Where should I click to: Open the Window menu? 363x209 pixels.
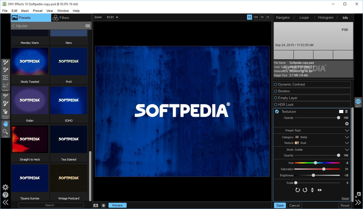coord(63,11)
